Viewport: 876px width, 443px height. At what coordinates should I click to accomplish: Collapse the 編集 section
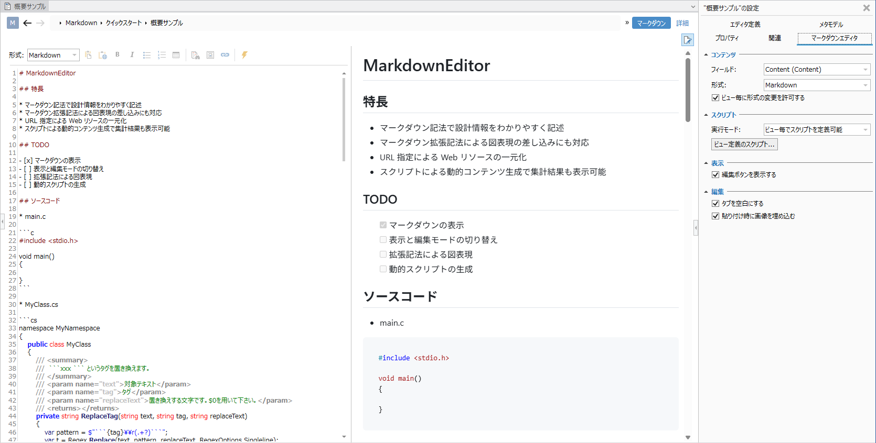pyautogui.click(x=706, y=192)
